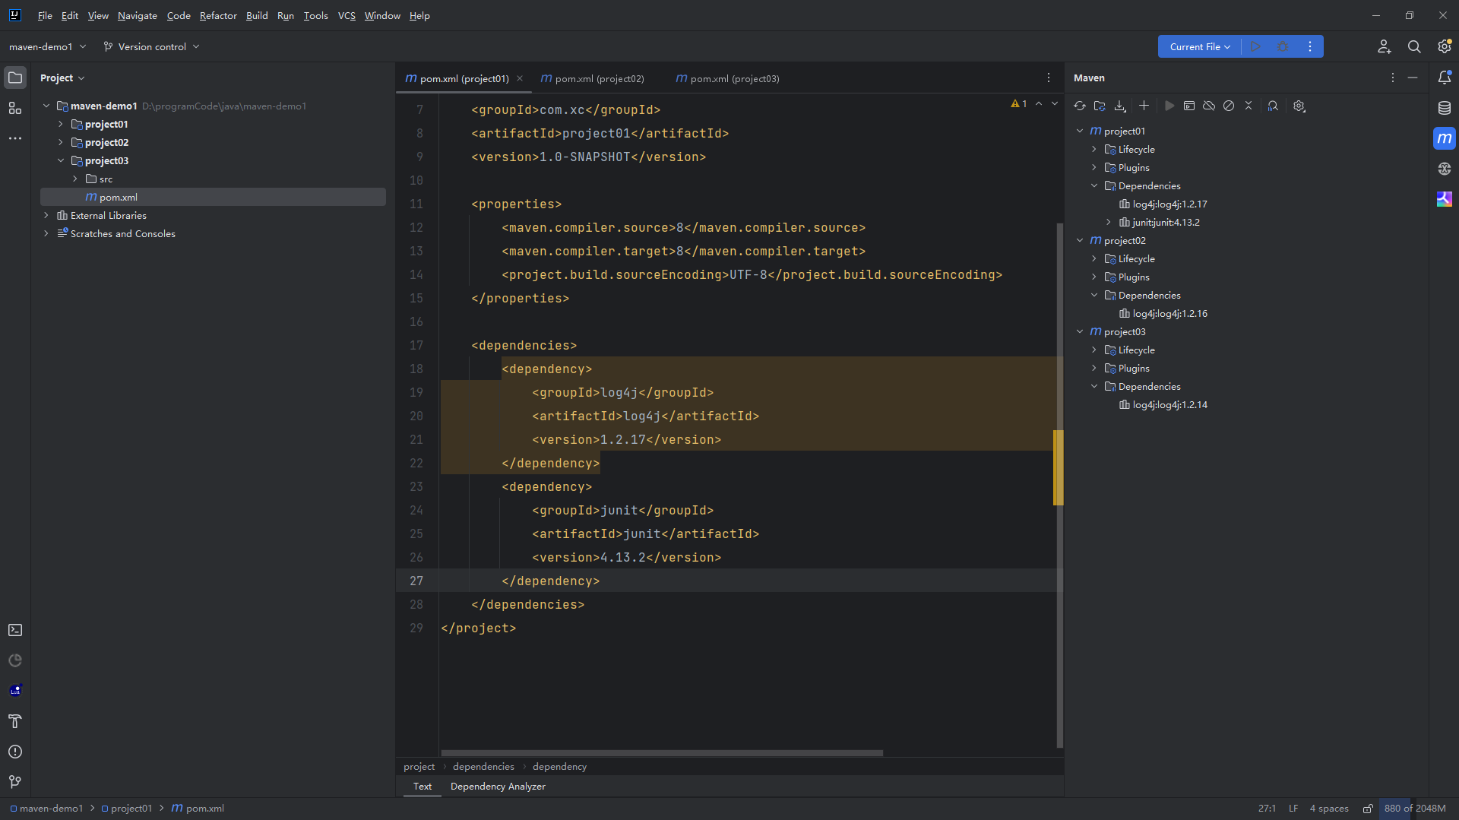1459x820 pixels.
Task: Switch to Dependency Analyzer tab
Action: pyautogui.click(x=498, y=787)
